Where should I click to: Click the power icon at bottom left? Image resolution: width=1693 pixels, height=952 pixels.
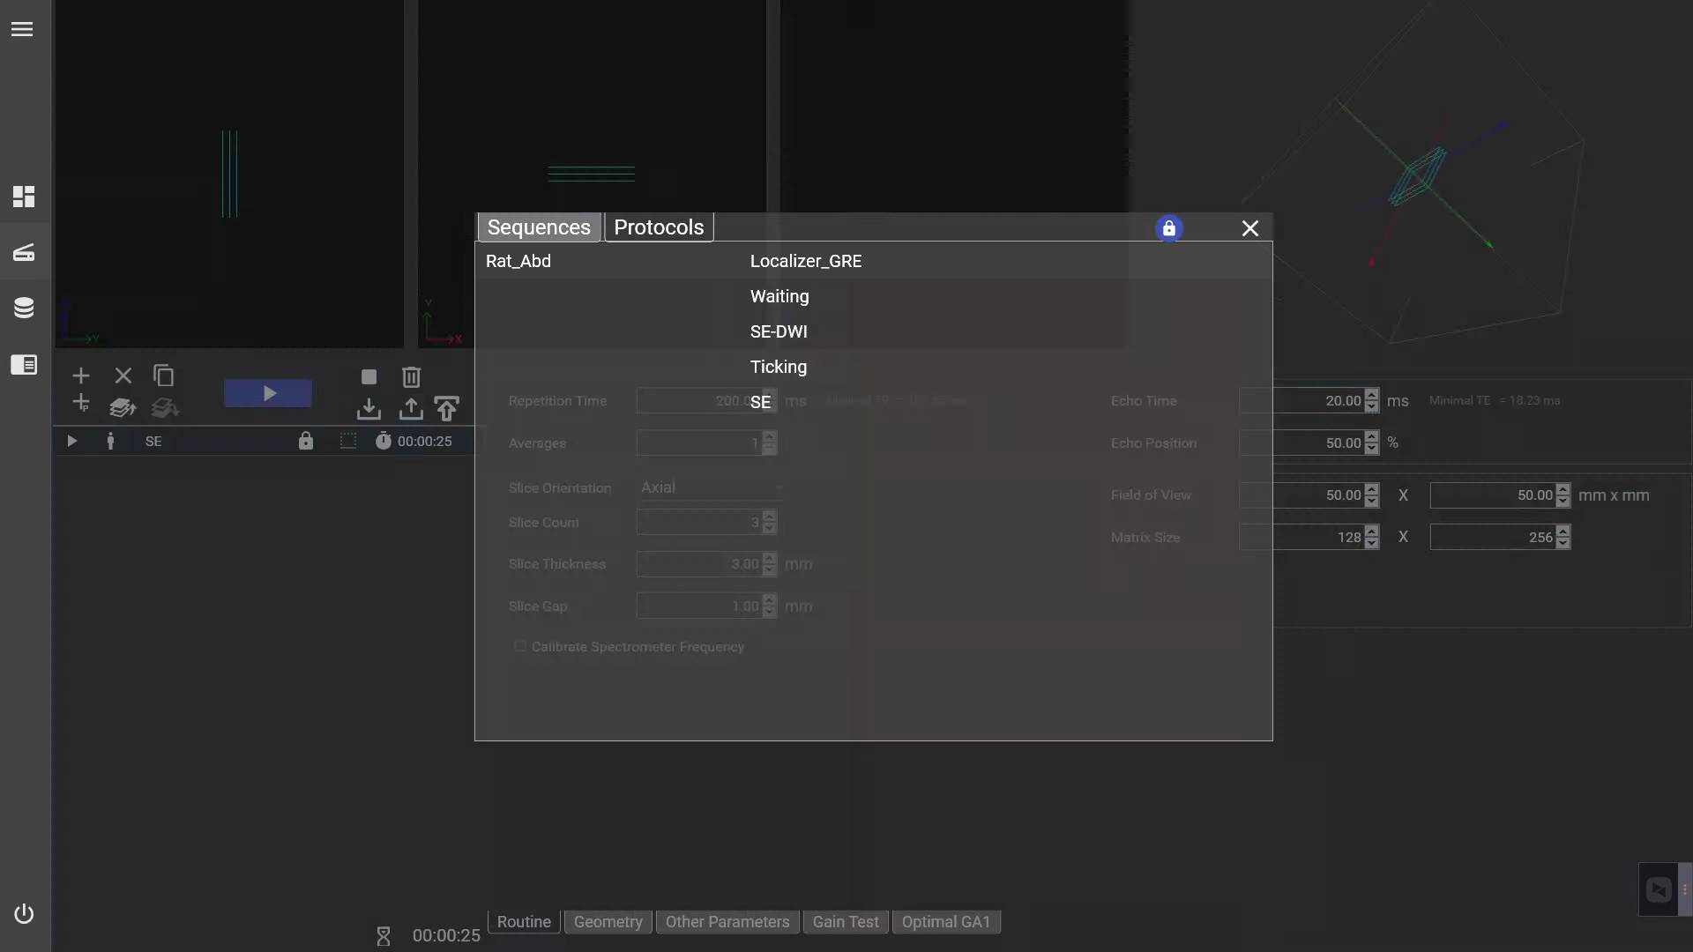[24, 914]
